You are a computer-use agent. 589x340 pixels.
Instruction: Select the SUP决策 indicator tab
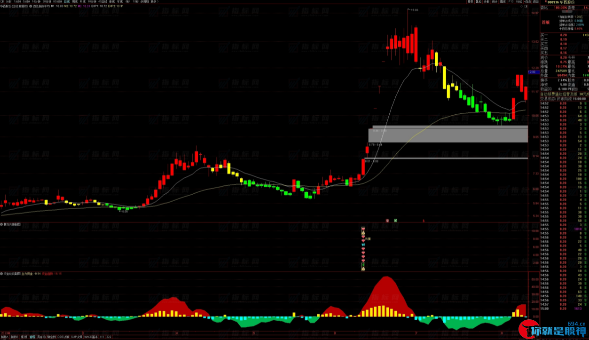pos(77,337)
